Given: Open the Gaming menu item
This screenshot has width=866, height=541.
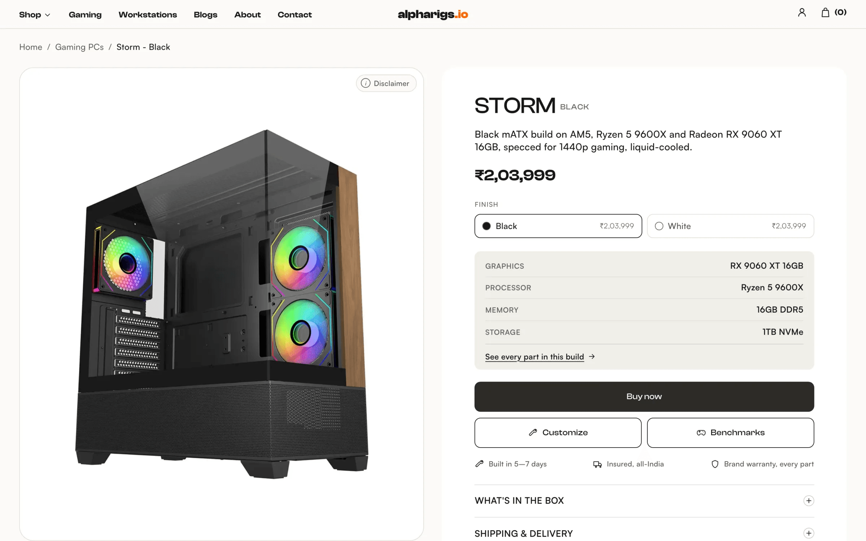Looking at the screenshot, I should (85, 15).
